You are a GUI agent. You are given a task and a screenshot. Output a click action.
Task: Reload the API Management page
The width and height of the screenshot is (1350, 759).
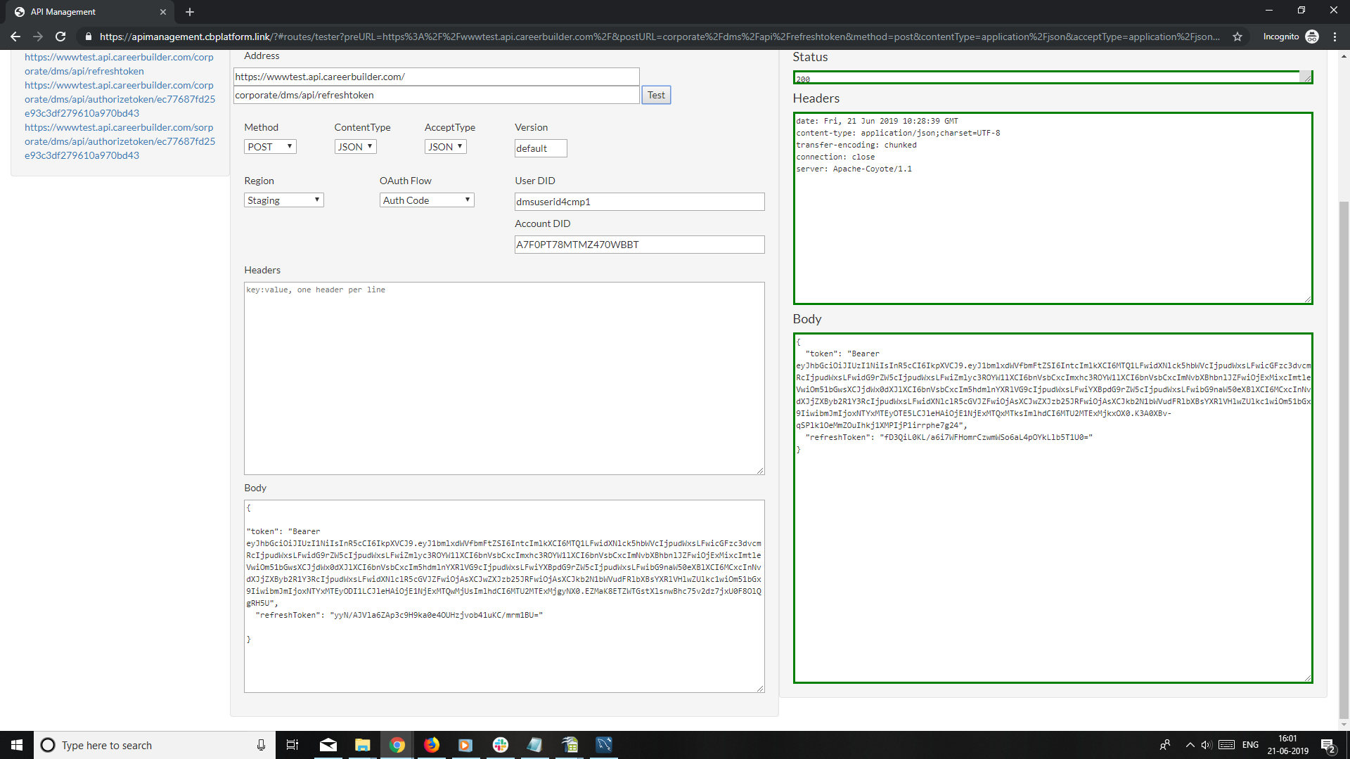click(60, 37)
